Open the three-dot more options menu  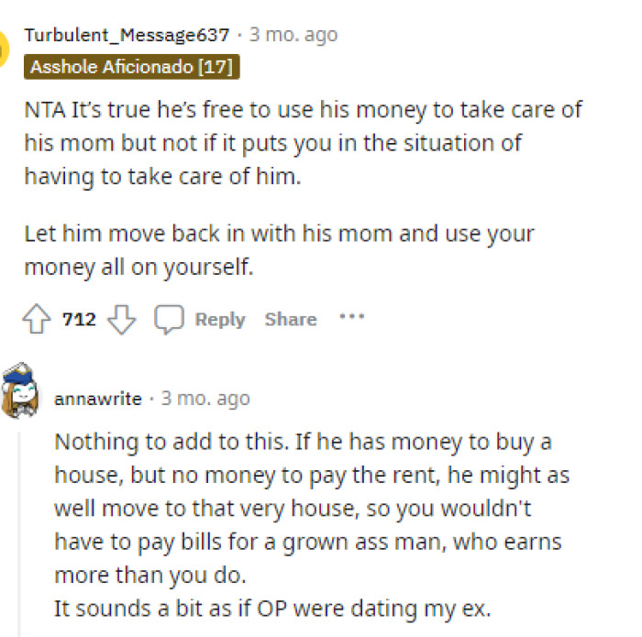pos(351,318)
